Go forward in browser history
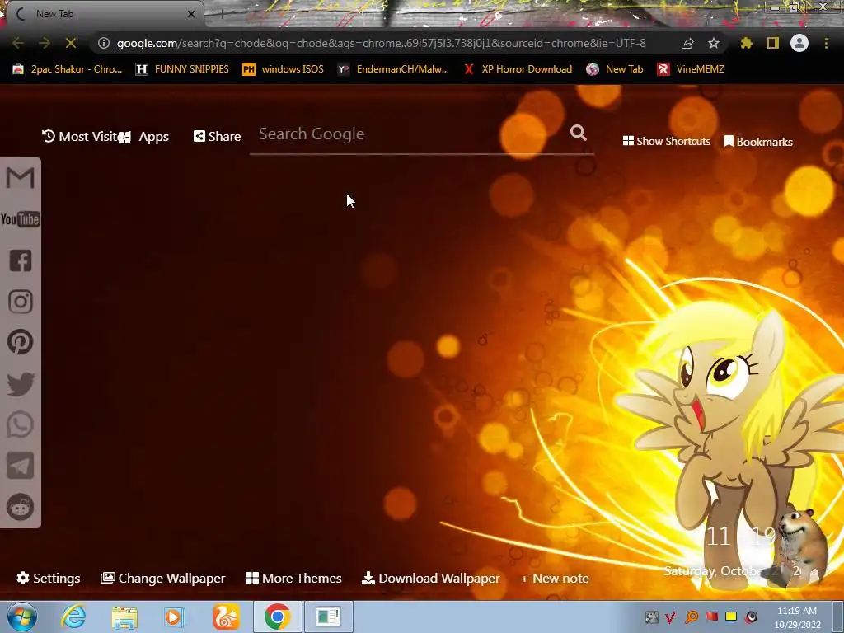 45,43
